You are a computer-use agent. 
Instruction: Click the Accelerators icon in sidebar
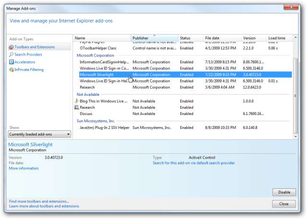(x=11, y=62)
